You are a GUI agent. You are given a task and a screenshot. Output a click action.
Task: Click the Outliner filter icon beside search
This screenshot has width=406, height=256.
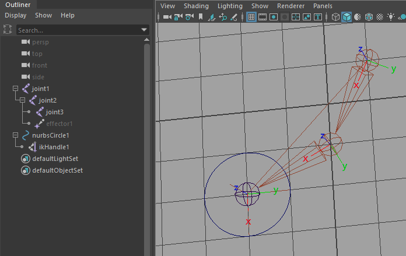(x=8, y=29)
